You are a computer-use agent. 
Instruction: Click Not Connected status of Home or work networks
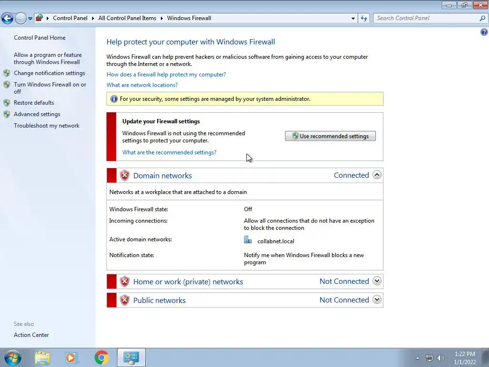pyautogui.click(x=344, y=281)
